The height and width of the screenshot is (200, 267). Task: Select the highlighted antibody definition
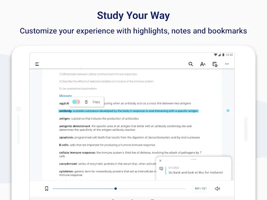[x=128, y=111]
